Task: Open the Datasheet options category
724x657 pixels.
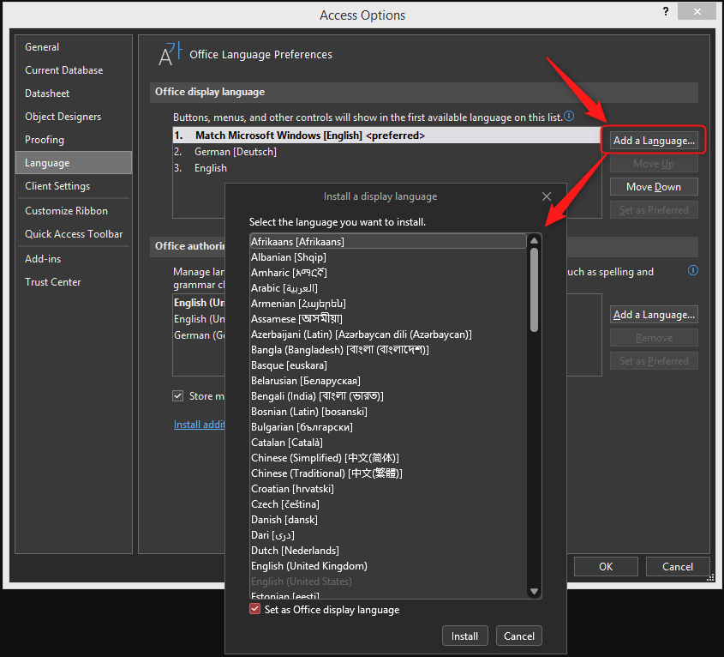Action: pyautogui.click(x=74, y=93)
